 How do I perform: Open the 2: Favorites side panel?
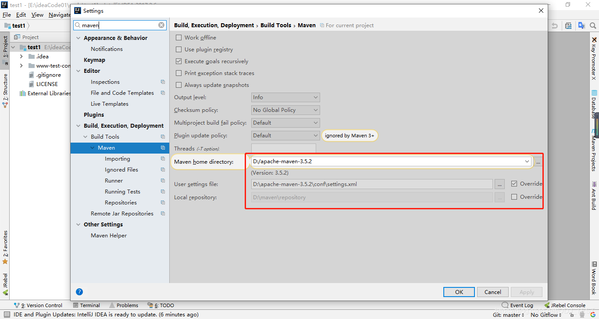[5, 247]
